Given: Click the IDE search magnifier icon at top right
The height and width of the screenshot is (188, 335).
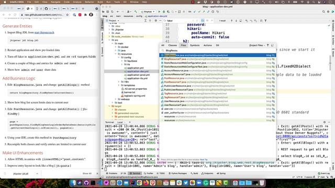Looking at the screenshot, I should point(323,11).
